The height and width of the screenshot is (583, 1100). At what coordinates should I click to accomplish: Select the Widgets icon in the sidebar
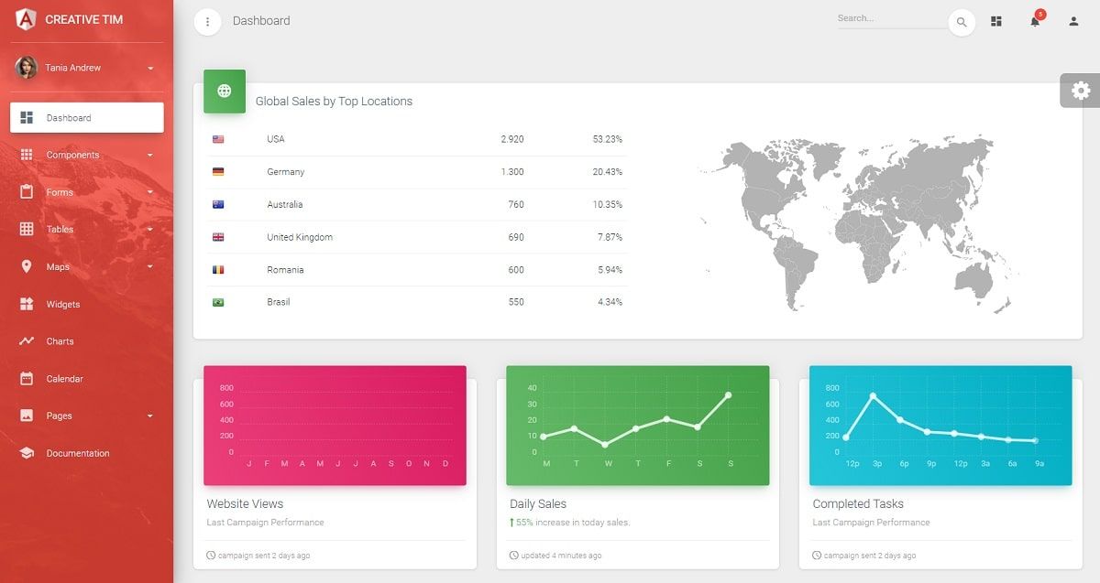click(x=27, y=304)
